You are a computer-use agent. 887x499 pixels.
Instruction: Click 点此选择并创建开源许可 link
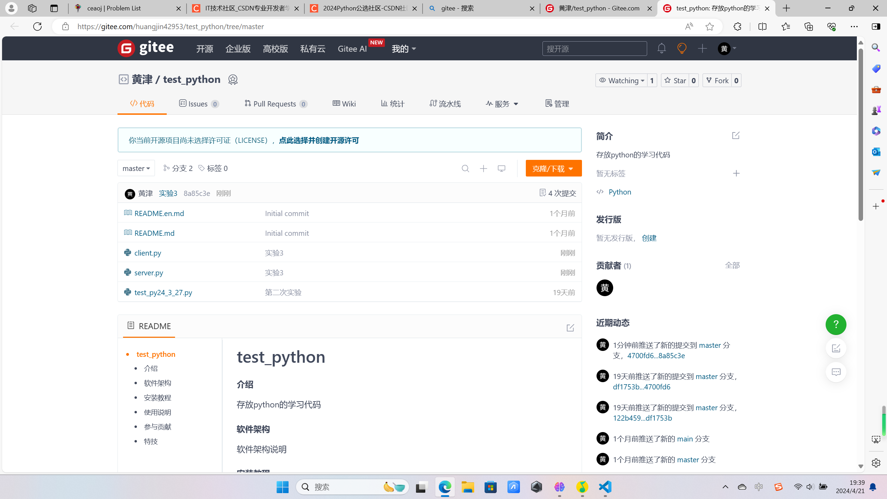tap(319, 140)
